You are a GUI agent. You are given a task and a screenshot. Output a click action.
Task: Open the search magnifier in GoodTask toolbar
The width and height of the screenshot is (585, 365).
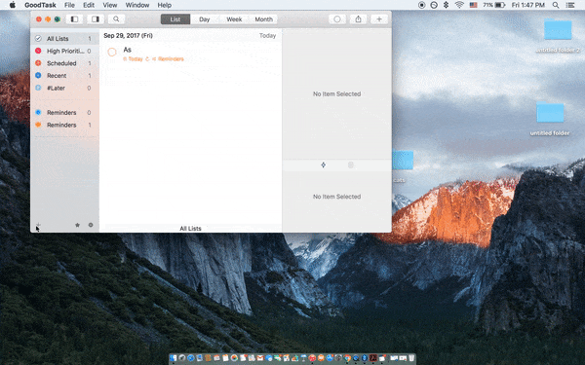(116, 19)
